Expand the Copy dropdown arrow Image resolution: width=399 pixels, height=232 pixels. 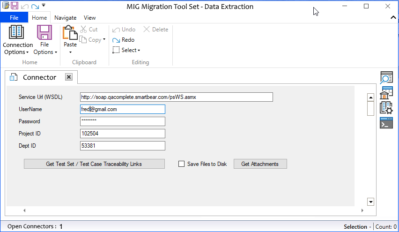(x=104, y=39)
